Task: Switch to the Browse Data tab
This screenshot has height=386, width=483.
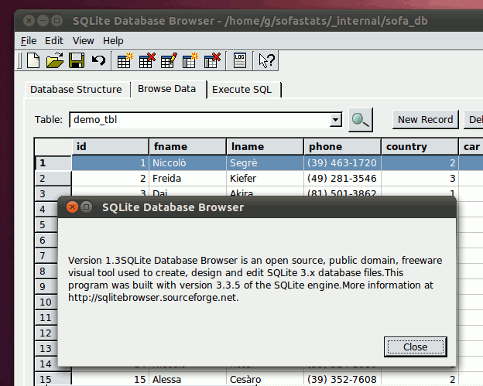Action: [x=167, y=89]
